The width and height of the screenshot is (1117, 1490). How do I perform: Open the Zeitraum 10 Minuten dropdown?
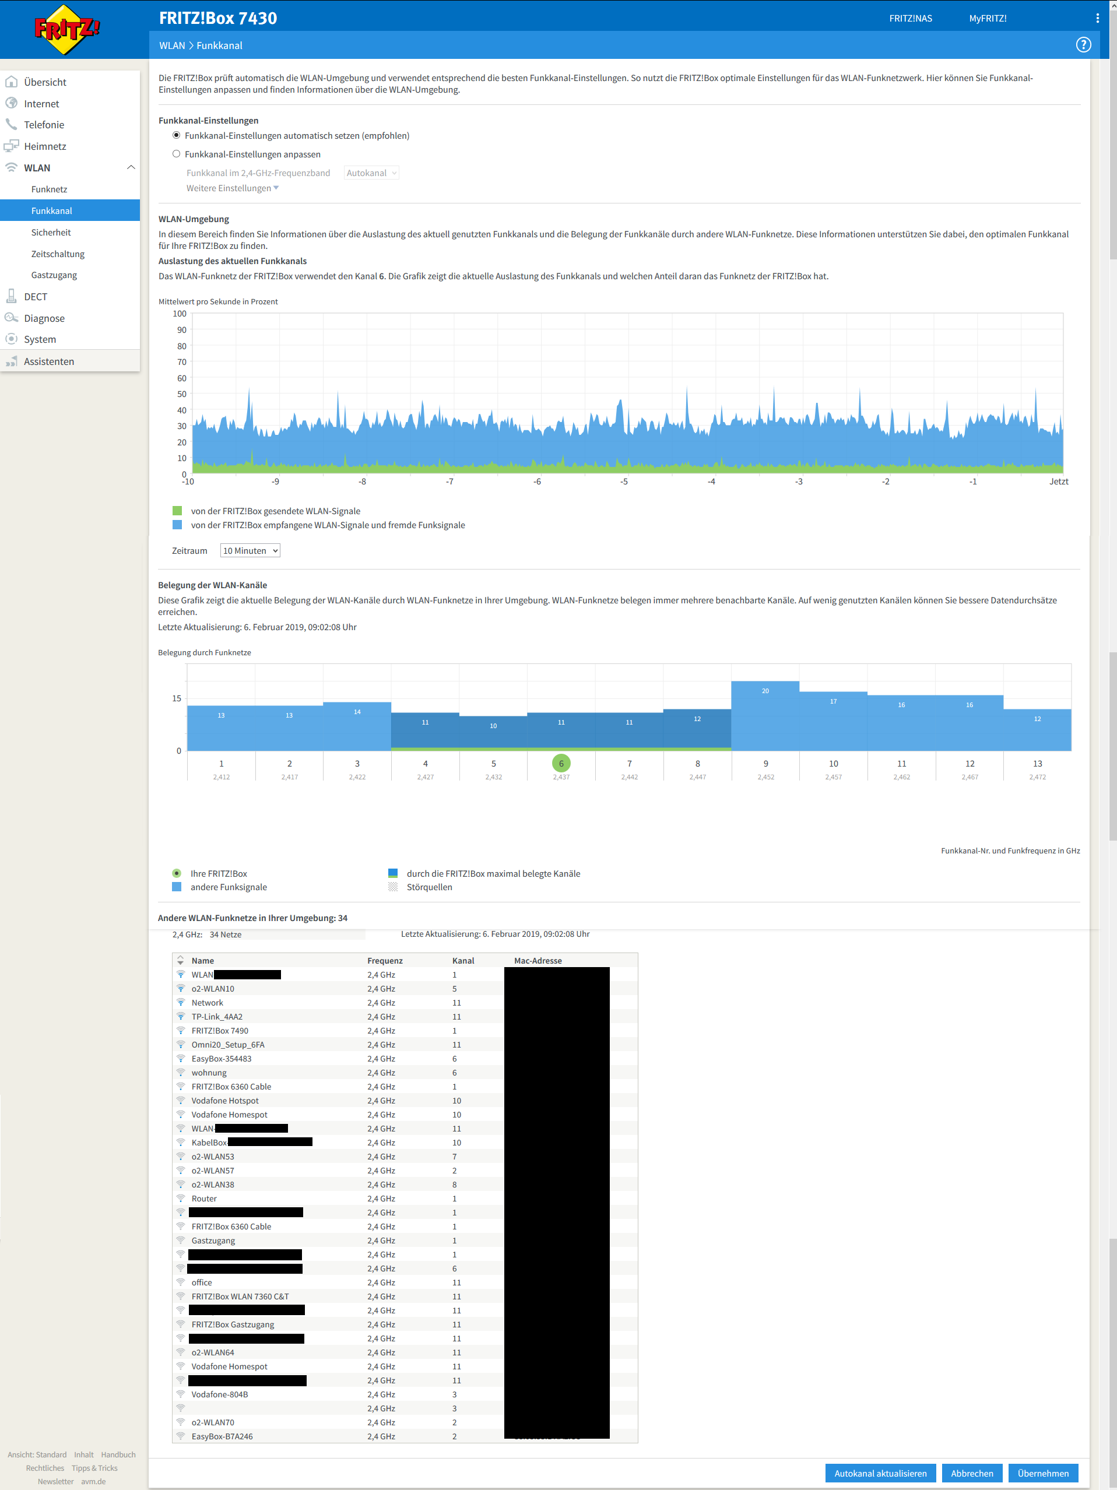pos(250,550)
